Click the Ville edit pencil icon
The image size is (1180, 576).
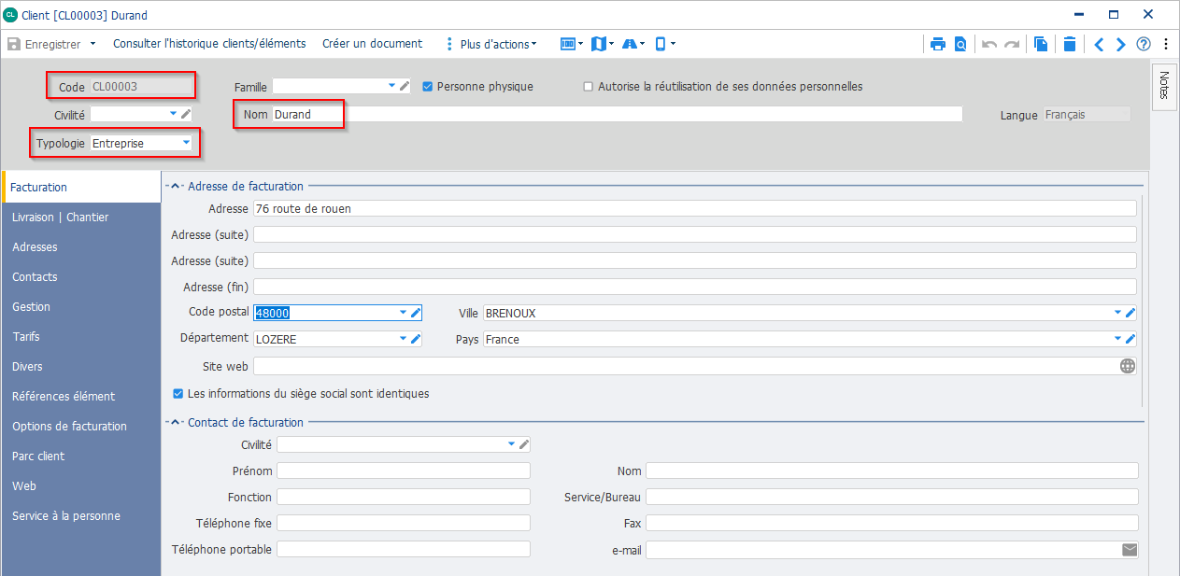pyautogui.click(x=1130, y=313)
